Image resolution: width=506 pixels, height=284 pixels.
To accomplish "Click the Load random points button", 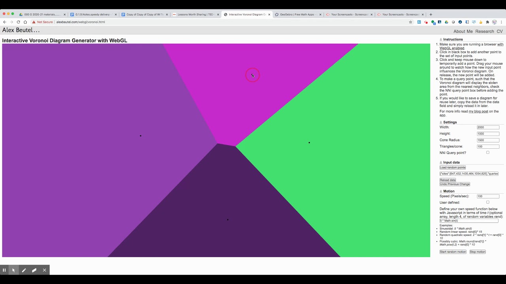I will (453, 168).
